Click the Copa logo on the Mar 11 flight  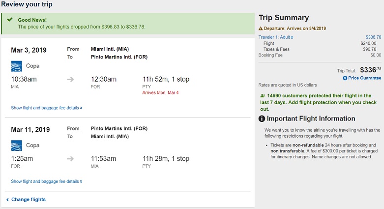[x=16, y=146]
